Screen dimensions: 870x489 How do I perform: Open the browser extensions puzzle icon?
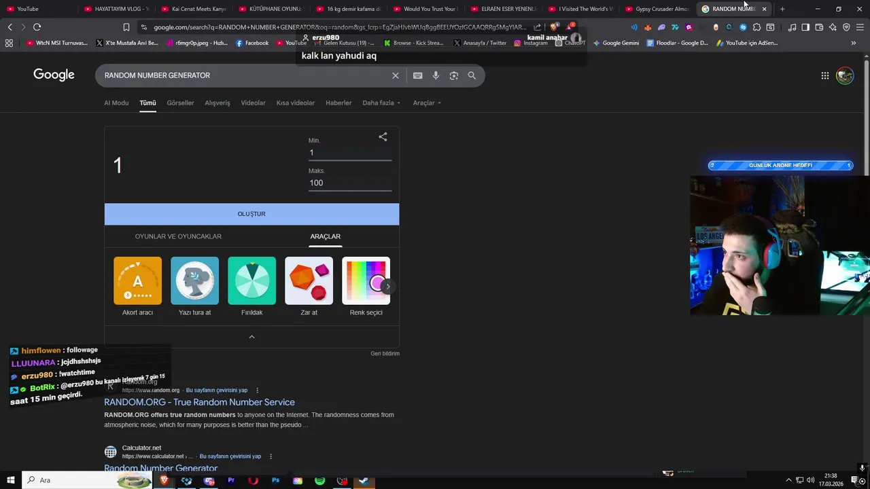[x=756, y=27]
